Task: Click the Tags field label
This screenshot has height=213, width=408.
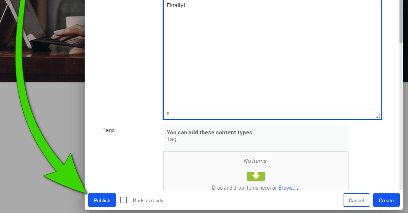Action: [108, 130]
